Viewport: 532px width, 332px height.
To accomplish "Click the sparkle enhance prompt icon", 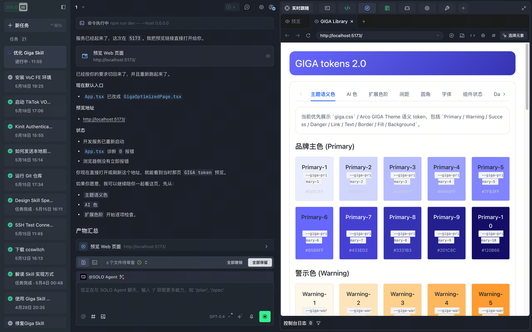I will 239,316.
